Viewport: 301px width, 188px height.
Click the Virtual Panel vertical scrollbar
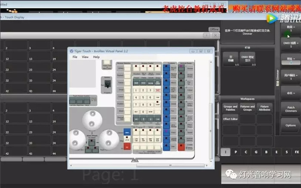211,131
